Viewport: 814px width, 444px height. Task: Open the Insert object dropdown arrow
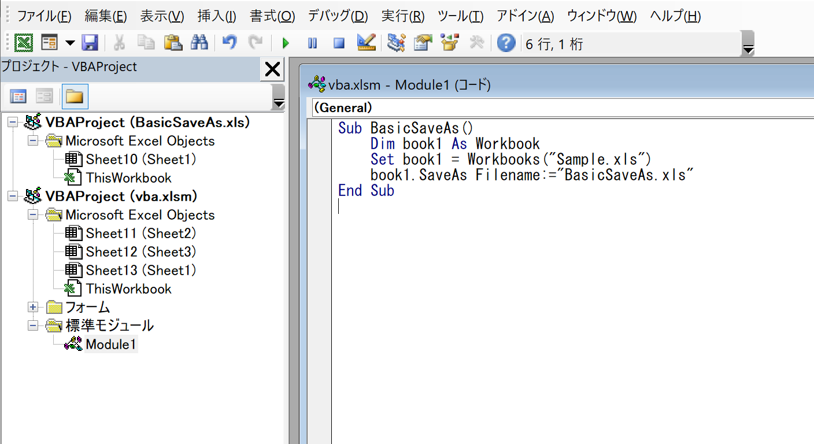pyautogui.click(x=70, y=43)
